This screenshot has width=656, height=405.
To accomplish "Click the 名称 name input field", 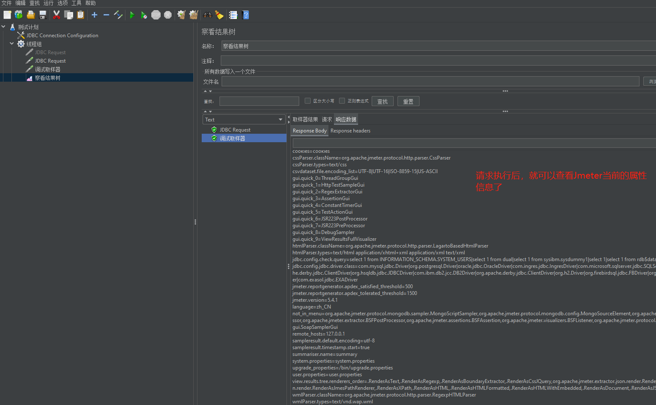I will coord(439,46).
